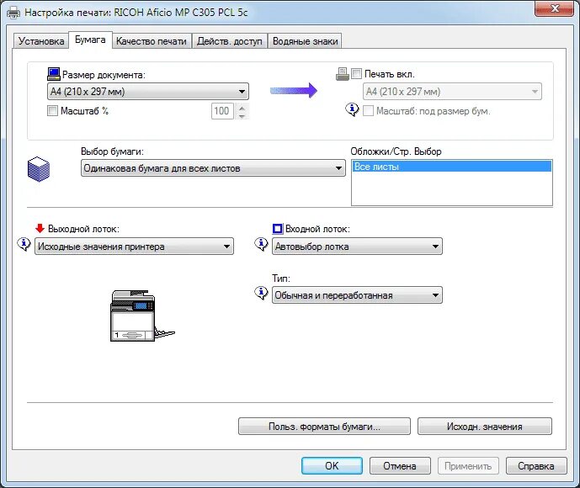Click the Отмена button
580x488 pixels.
pos(400,466)
